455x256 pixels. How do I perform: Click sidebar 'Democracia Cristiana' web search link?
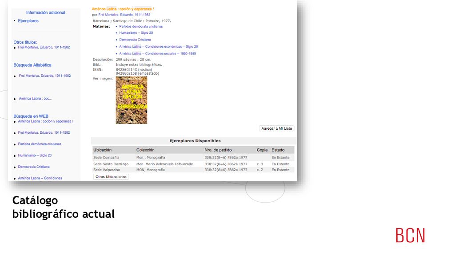pyautogui.click(x=34, y=167)
